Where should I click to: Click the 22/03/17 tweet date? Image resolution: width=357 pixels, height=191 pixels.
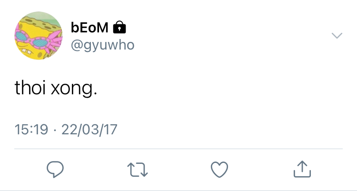coord(89,130)
